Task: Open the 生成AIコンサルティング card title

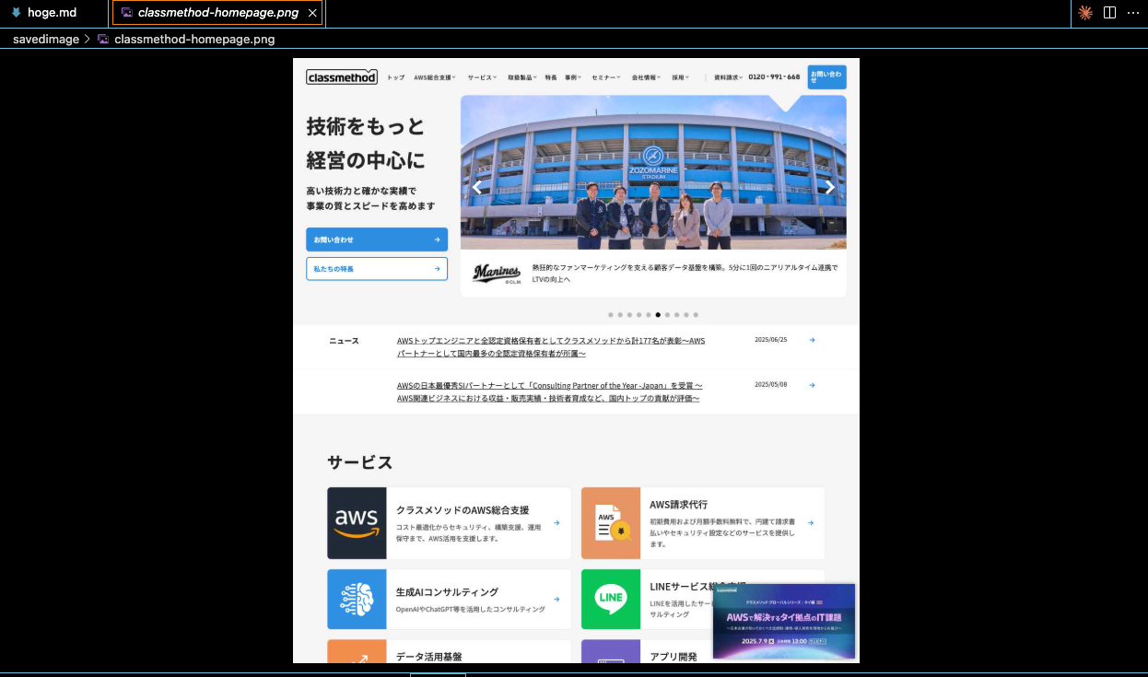Action: (x=447, y=592)
